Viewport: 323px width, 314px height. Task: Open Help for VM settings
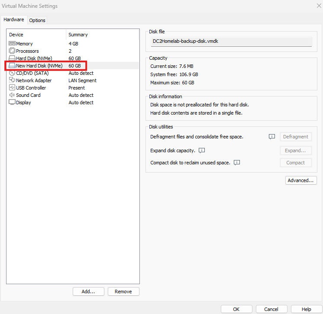pyautogui.click(x=306, y=309)
